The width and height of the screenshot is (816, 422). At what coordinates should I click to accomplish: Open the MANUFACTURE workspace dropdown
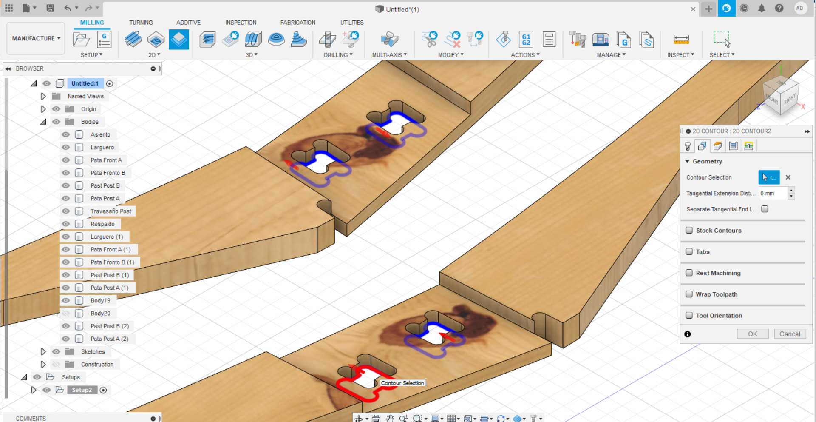pyautogui.click(x=36, y=38)
